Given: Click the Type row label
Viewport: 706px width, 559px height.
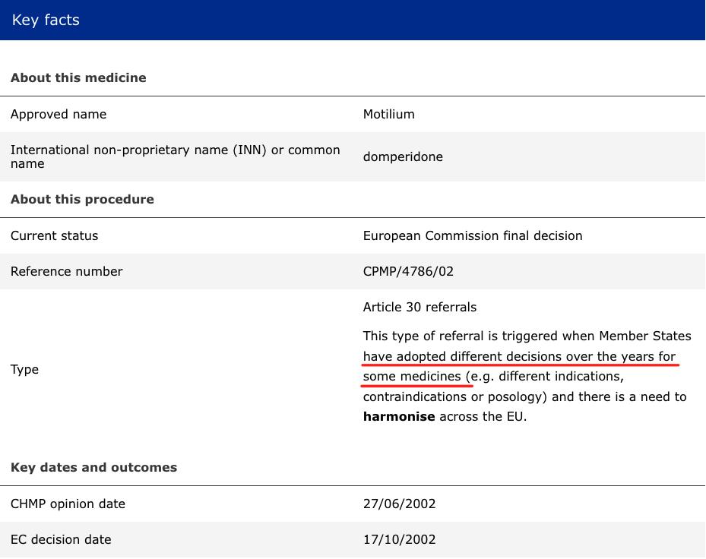Looking at the screenshot, I should coord(24,370).
